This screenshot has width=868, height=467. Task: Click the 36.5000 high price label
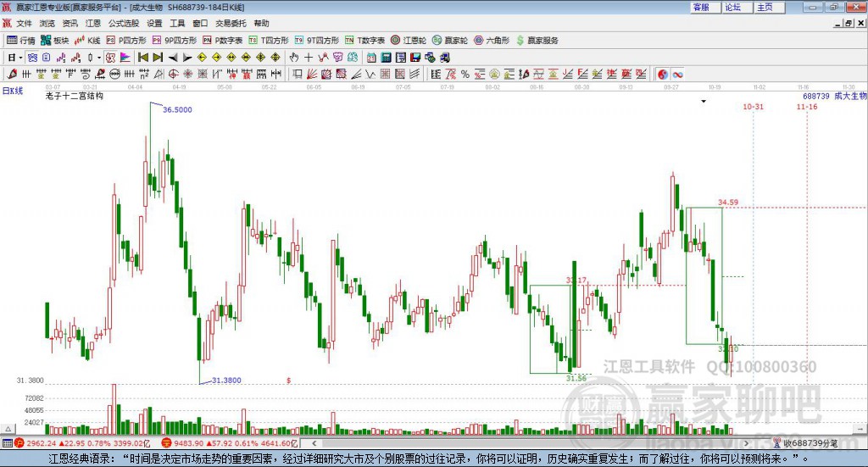177,110
